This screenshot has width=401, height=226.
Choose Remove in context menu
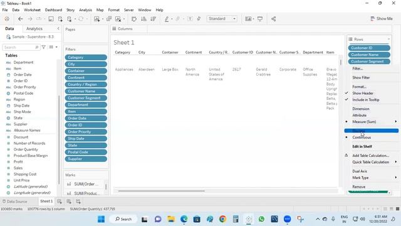[x=359, y=187]
